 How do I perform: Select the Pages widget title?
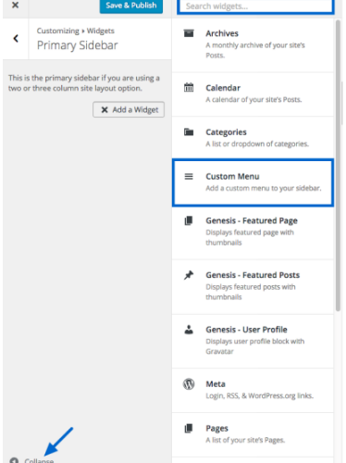click(x=216, y=429)
